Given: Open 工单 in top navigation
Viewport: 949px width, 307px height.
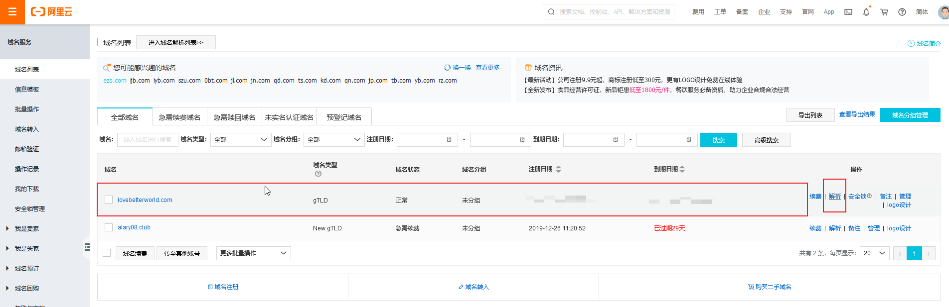Looking at the screenshot, I should point(720,12).
